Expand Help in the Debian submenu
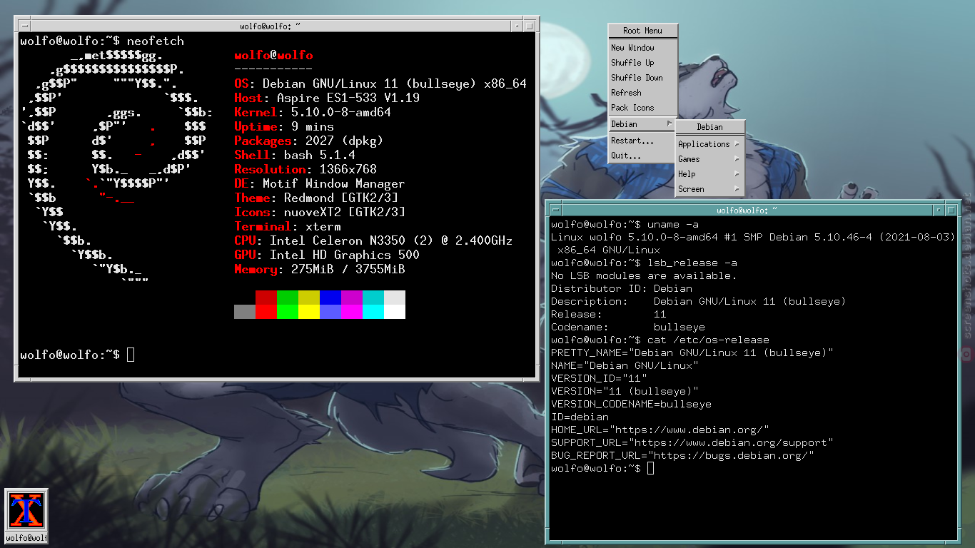 pyautogui.click(x=709, y=174)
